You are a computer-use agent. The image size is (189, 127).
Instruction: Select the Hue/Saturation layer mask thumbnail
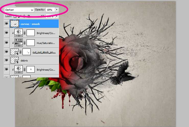[x=31, y=43]
